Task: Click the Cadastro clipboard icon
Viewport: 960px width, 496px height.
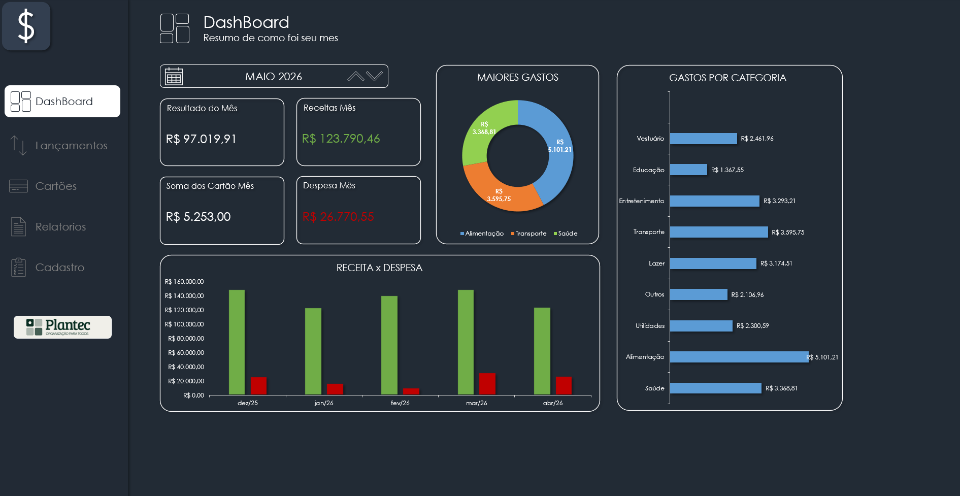Action: tap(19, 267)
